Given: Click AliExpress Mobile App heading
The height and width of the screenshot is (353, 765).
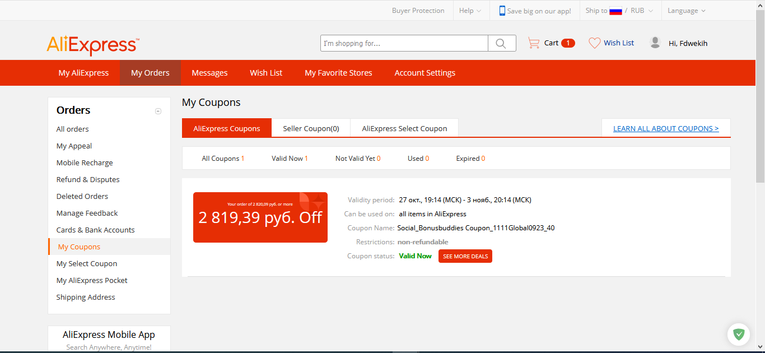Looking at the screenshot, I should coord(109,335).
